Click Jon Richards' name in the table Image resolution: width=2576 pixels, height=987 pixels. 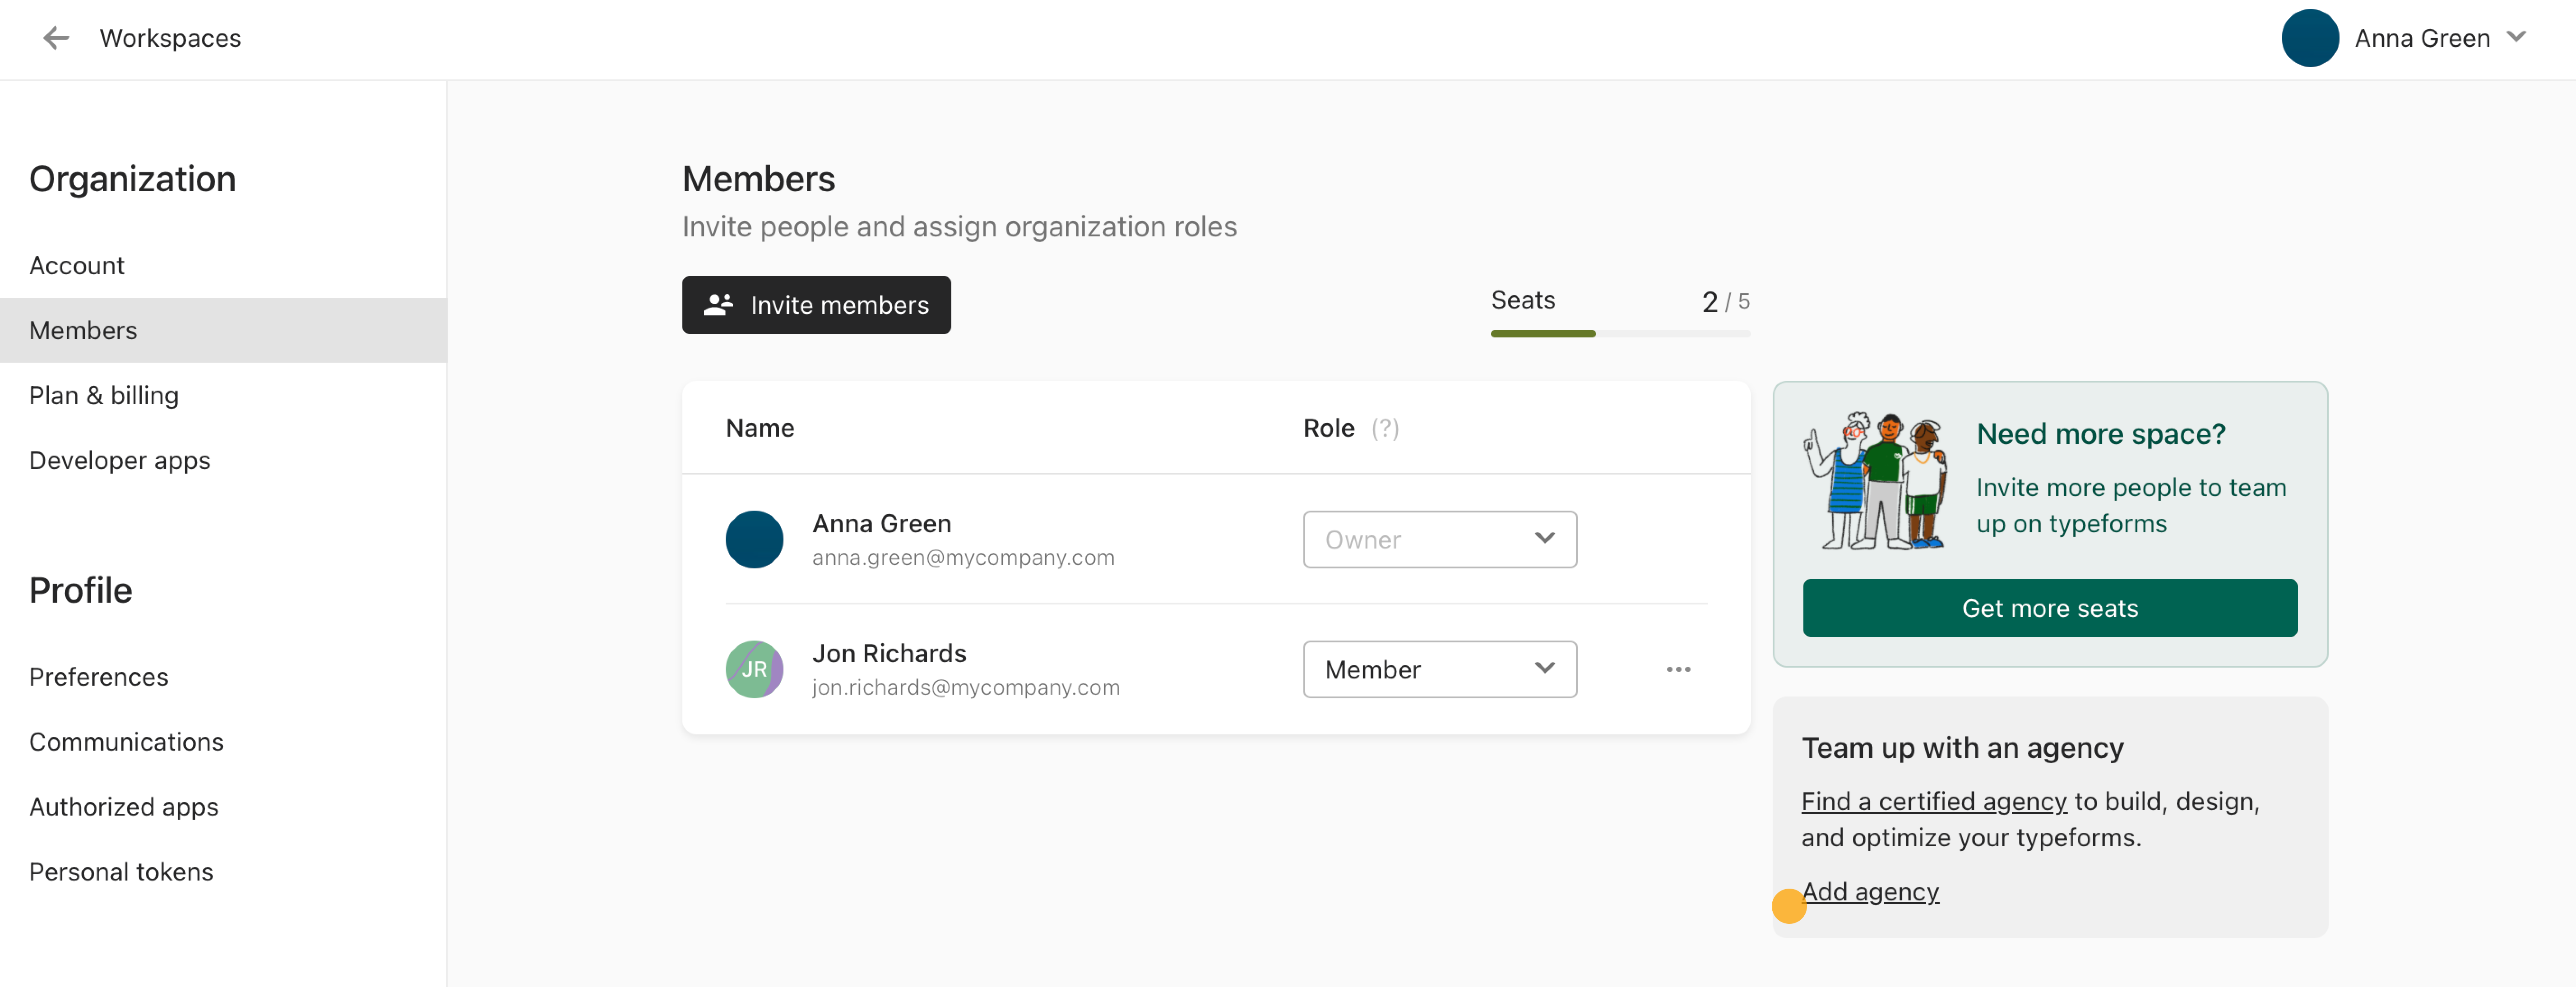pos(889,654)
